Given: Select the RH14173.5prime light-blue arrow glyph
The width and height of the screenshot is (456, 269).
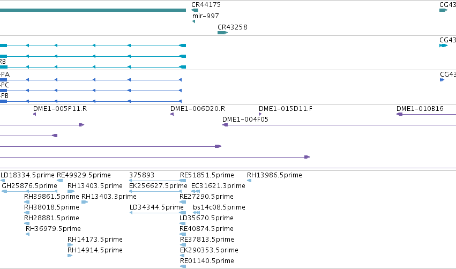Looking at the screenshot, I should pyautogui.click(x=70, y=245).
